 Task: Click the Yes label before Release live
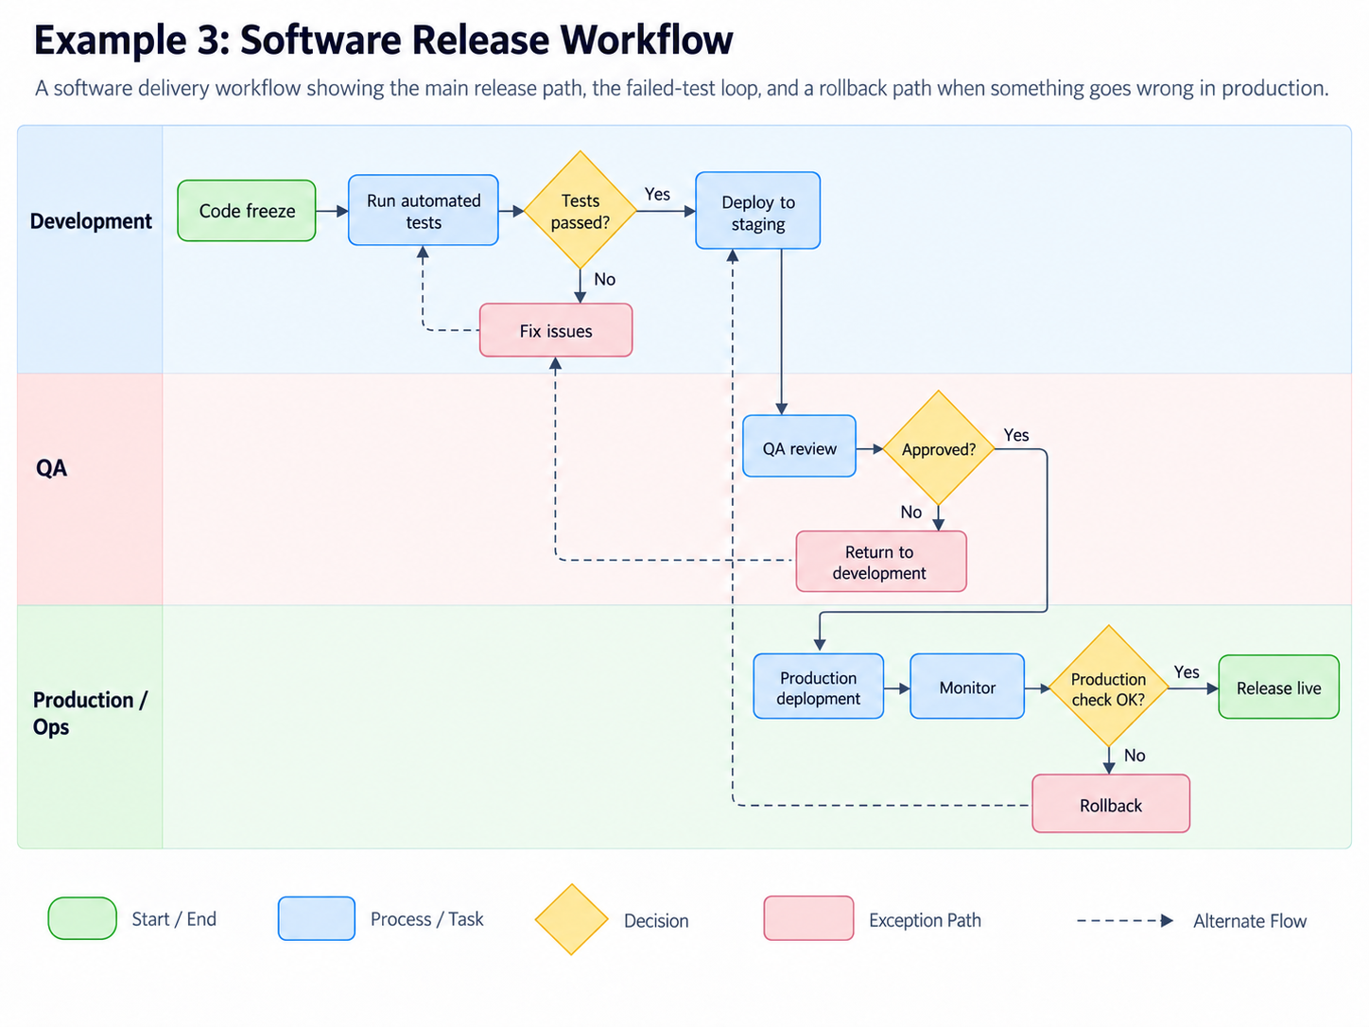click(x=1187, y=672)
